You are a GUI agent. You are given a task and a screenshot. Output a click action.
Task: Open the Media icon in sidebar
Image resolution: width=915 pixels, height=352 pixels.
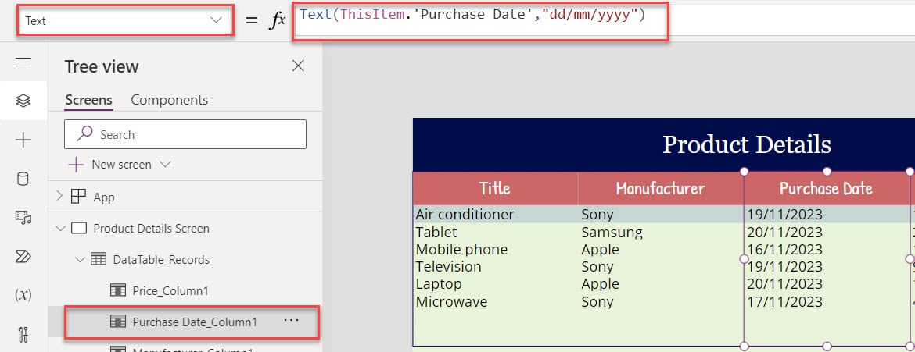coord(23,218)
